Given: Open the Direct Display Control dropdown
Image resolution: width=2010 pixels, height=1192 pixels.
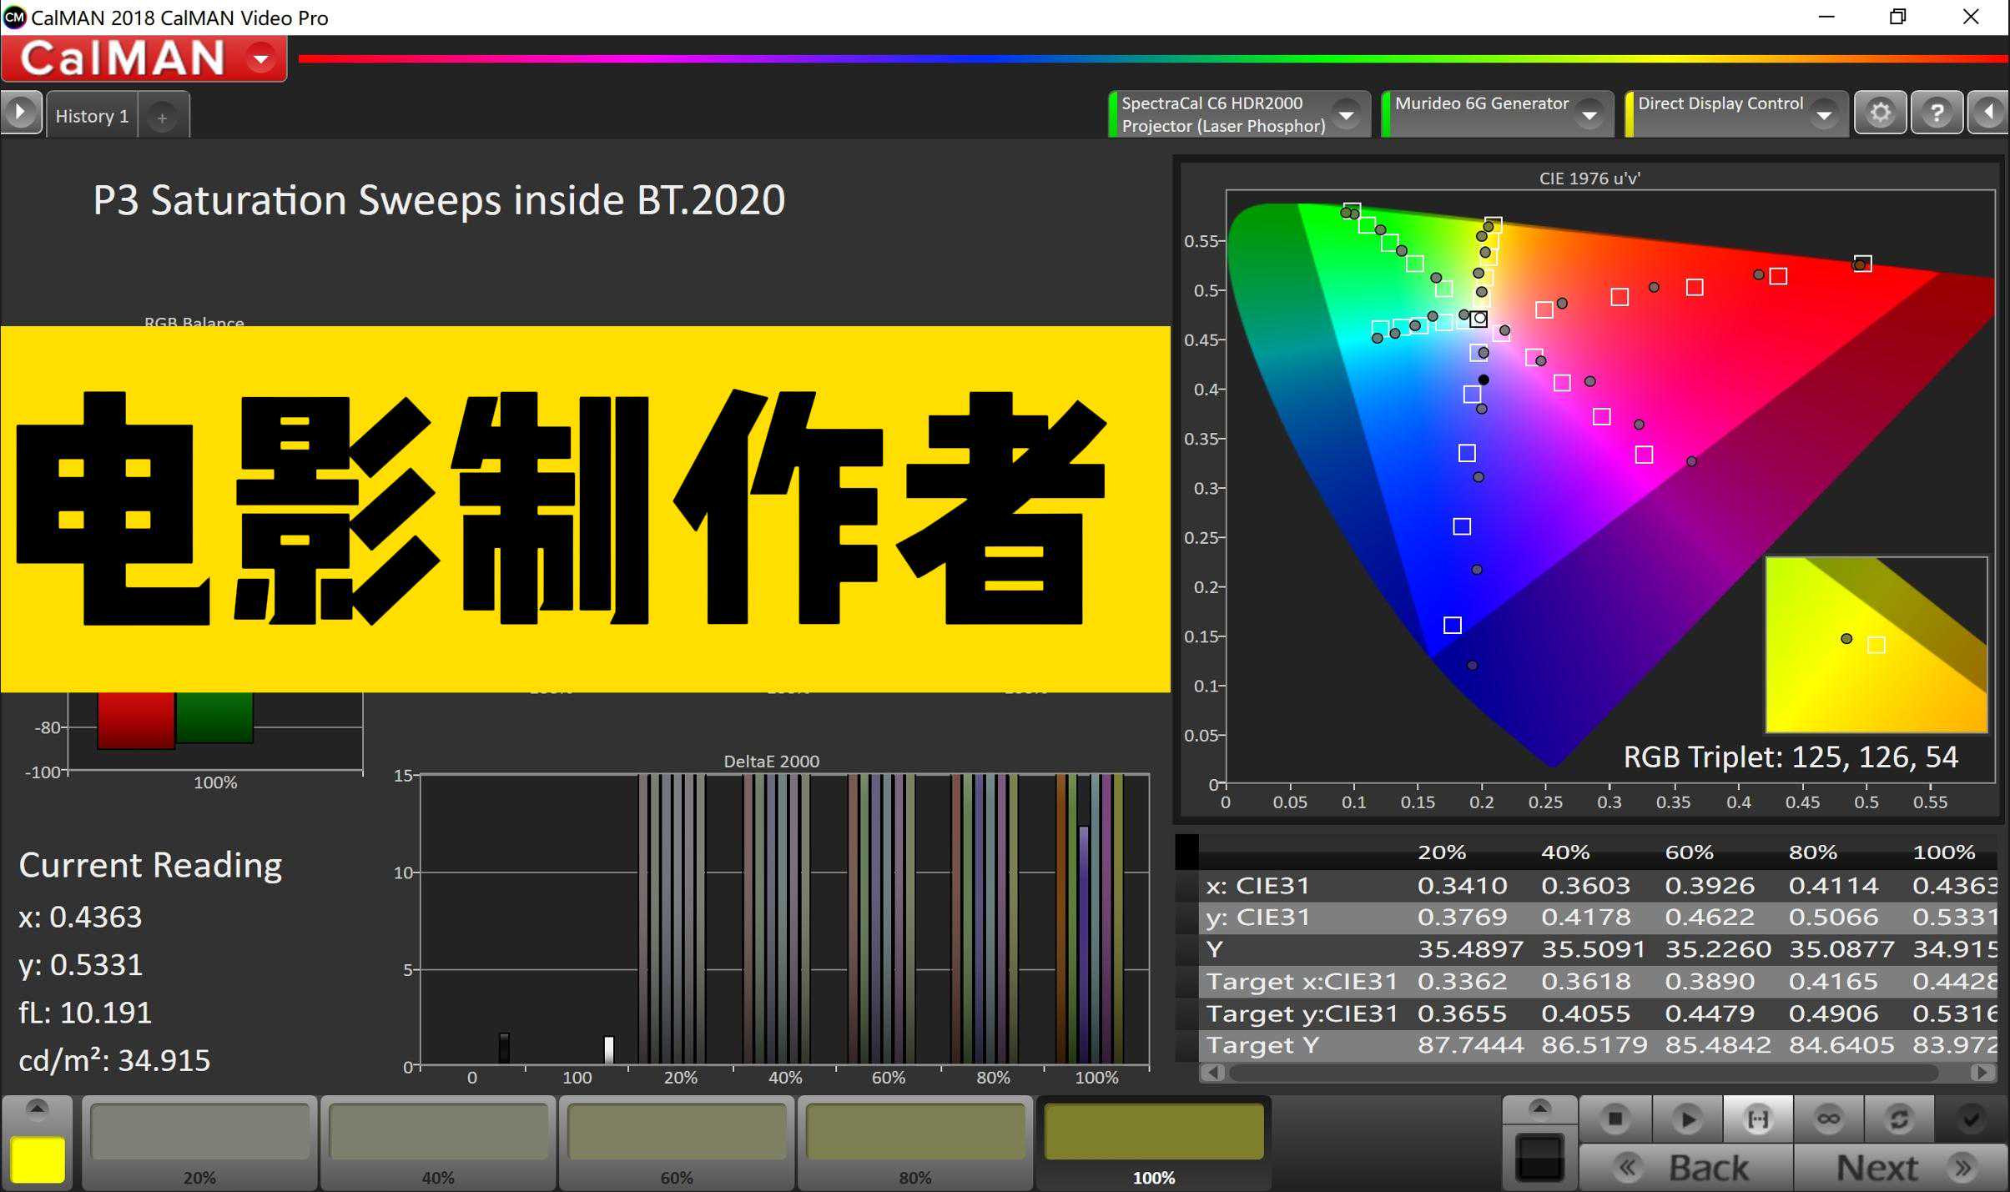Looking at the screenshot, I should pyautogui.click(x=1824, y=114).
